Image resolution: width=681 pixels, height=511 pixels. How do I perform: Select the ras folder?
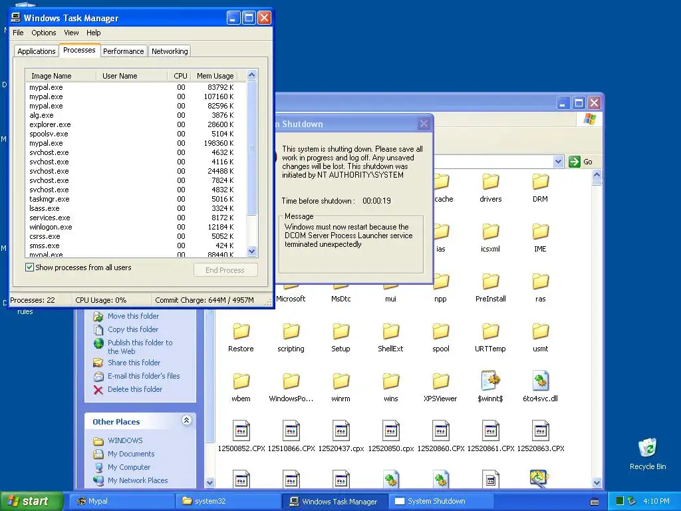(540, 287)
